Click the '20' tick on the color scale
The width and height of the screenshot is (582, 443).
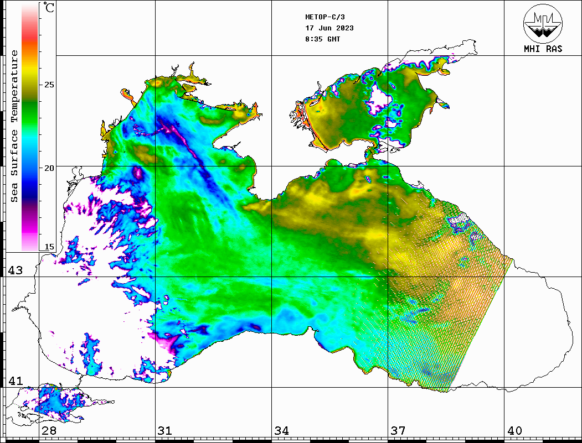pos(49,168)
